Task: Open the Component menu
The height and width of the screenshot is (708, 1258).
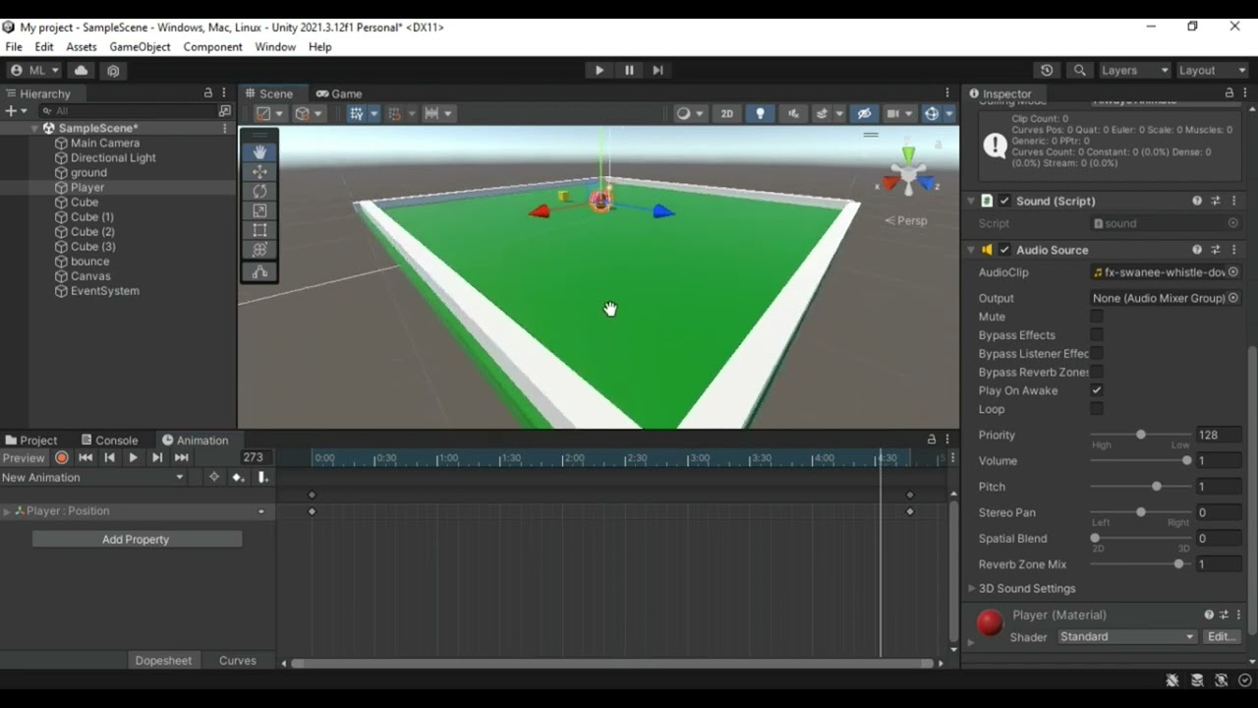Action: (x=212, y=47)
